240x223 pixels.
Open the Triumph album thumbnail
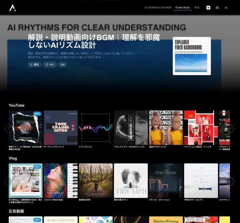(x=131, y=180)
